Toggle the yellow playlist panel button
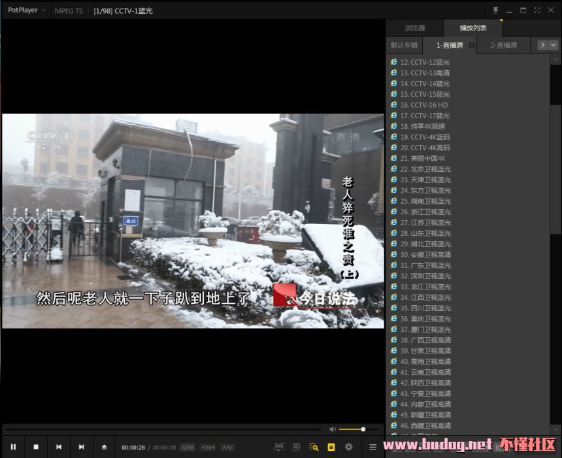This screenshot has height=458, width=562. point(331,447)
